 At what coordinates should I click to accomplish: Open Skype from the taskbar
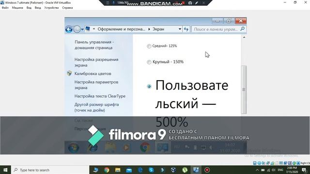pos(151,170)
